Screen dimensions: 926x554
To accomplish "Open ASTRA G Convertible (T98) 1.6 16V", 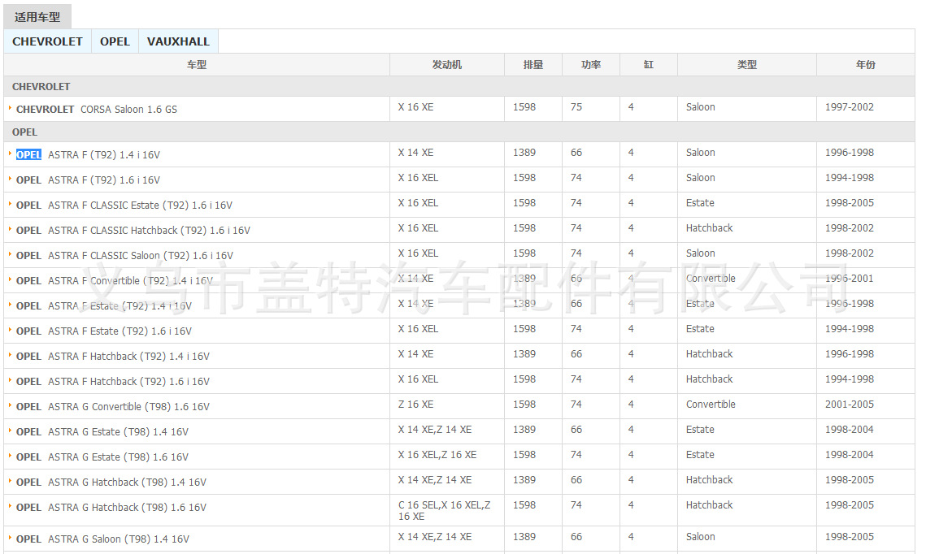I will coord(128,406).
